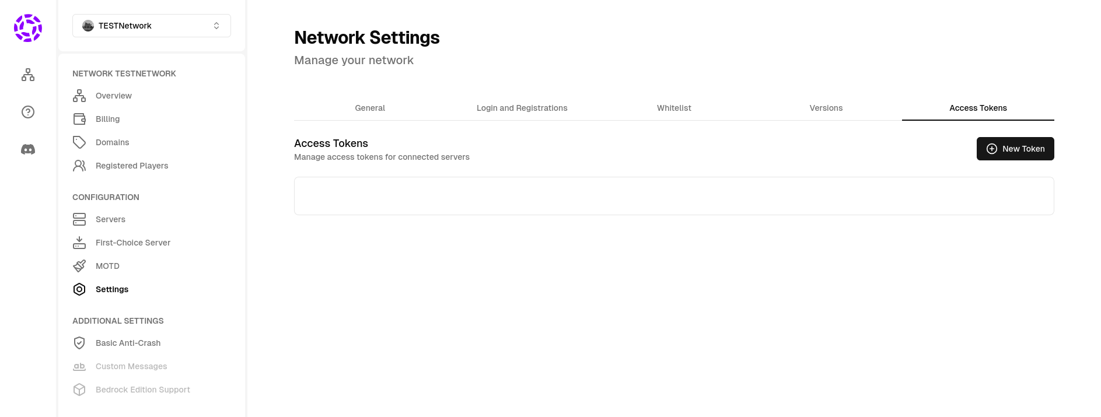Open the TESTNetwork selector dropdown
1101x417 pixels.
pos(151,26)
